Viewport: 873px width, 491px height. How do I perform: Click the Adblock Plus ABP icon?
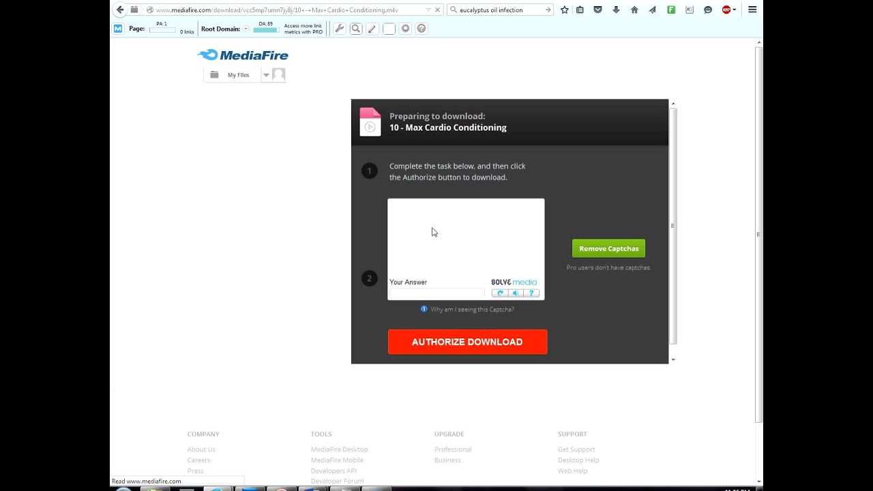pyautogui.click(x=726, y=10)
